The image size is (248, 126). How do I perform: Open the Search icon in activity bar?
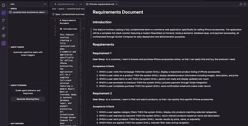point(3,13)
